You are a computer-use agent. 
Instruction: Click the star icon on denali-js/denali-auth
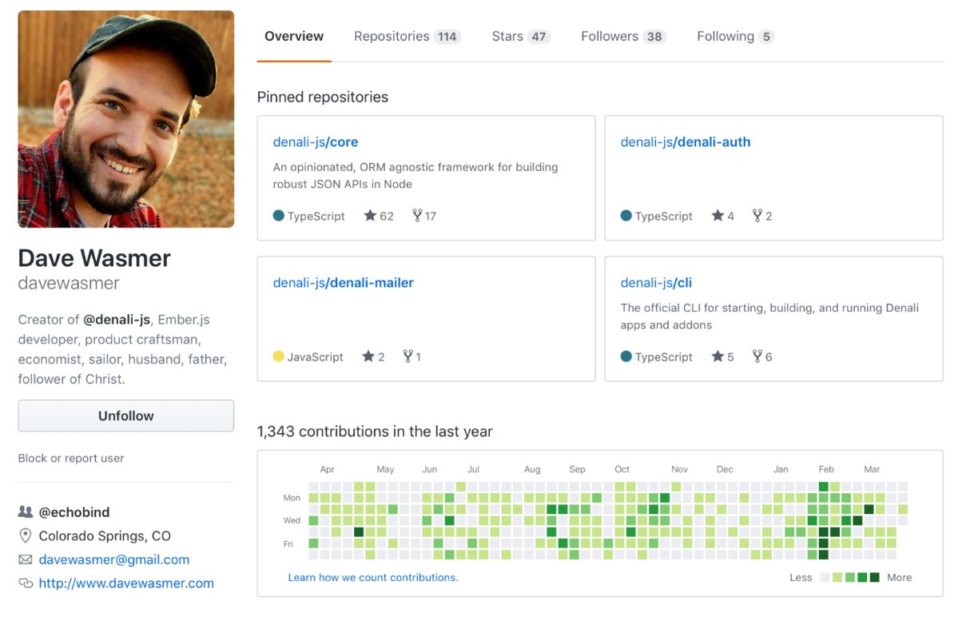point(718,216)
